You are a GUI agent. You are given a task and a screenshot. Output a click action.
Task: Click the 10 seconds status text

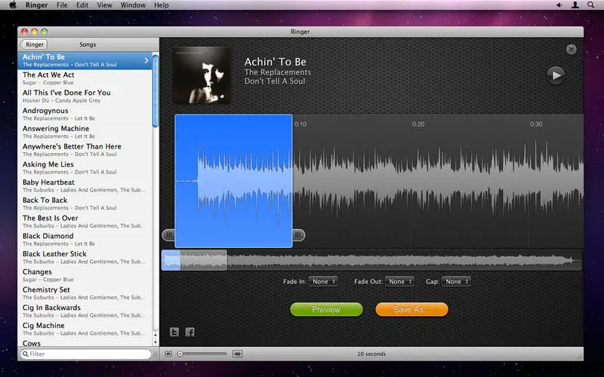pyautogui.click(x=371, y=354)
